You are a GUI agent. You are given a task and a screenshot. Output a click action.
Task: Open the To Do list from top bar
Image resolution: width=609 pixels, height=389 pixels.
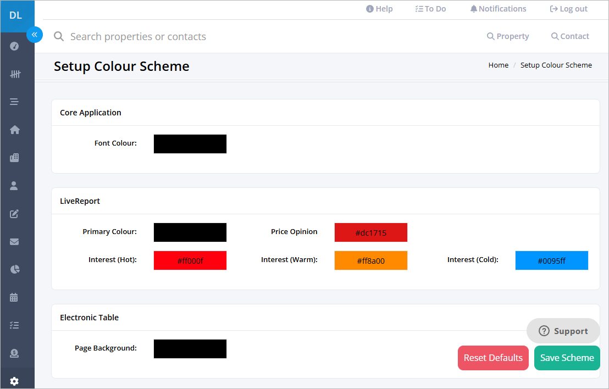point(430,8)
